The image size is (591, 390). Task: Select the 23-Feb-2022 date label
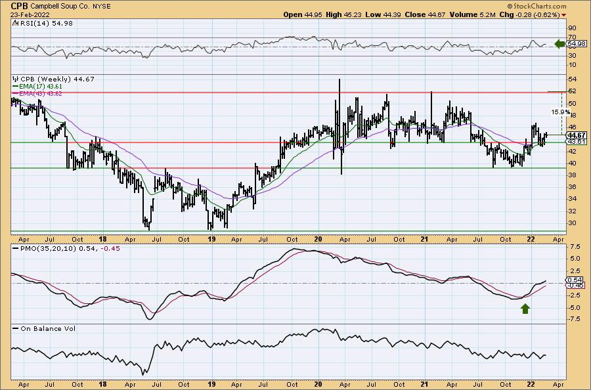pyautogui.click(x=29, y=14)
